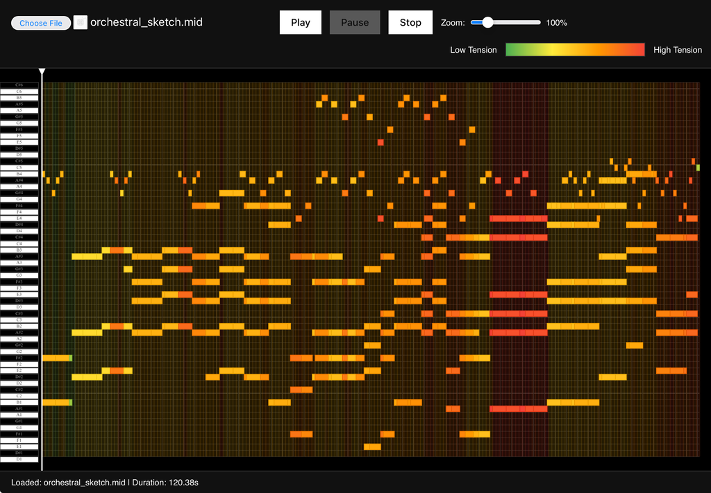Click the A2 piano key

19,338
